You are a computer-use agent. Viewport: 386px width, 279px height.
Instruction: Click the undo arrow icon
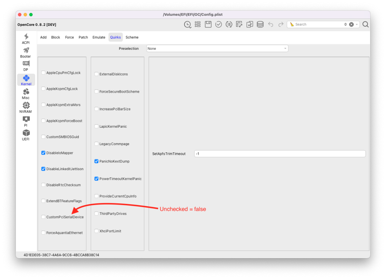[271, 24]
